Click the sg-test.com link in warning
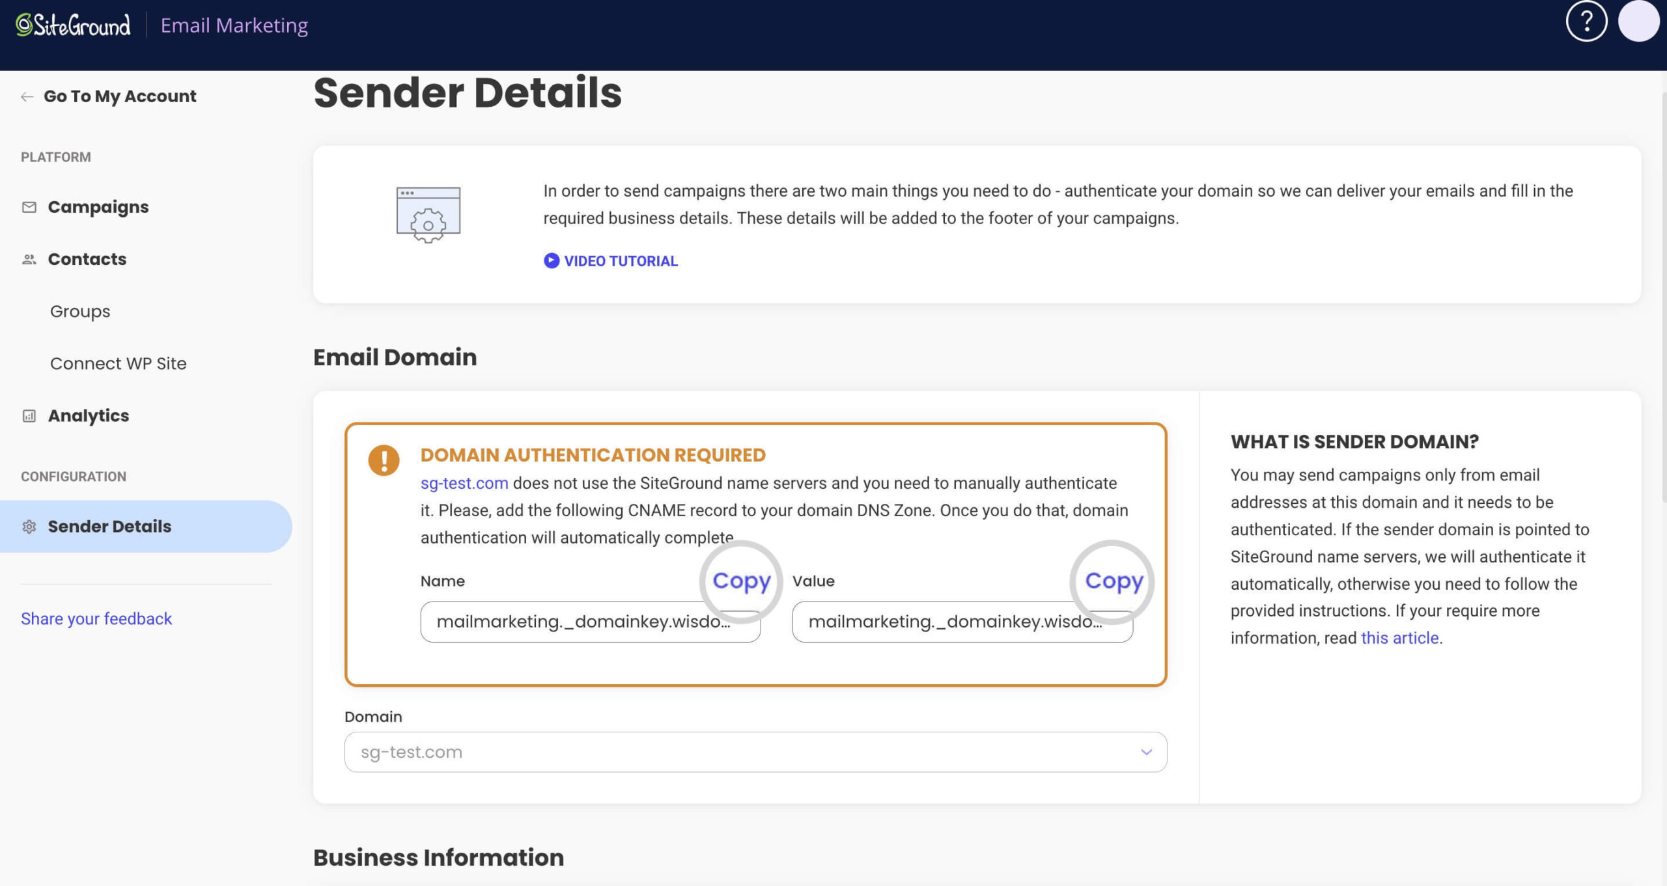Screen dimensions: 1667x886 tap(464, 483)
